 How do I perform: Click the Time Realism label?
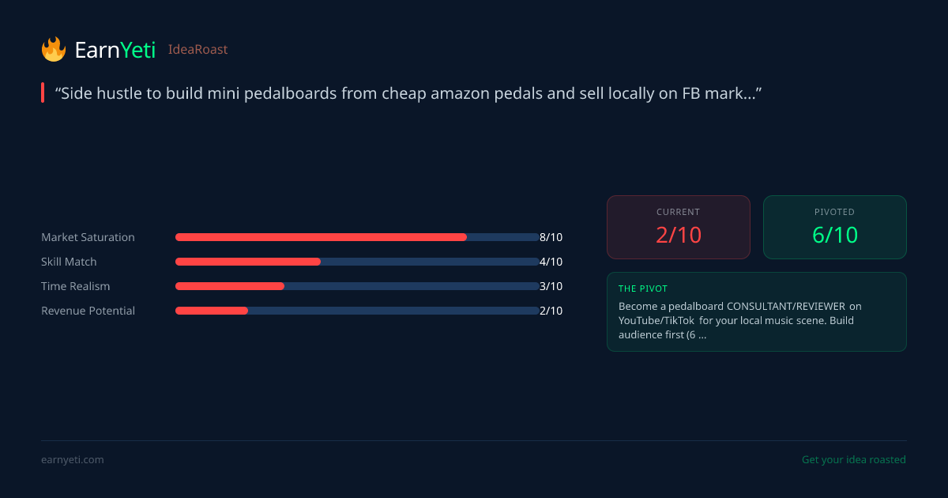click(x=76, y=286)
